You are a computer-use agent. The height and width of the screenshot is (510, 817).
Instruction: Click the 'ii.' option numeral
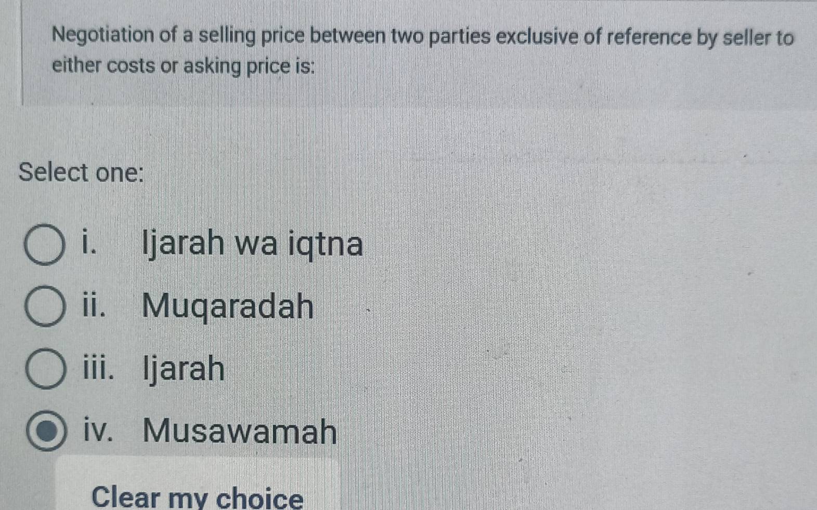pos(94,305)
